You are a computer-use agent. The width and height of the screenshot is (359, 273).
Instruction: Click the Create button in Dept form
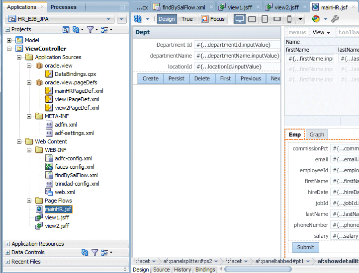pos(151,78)
